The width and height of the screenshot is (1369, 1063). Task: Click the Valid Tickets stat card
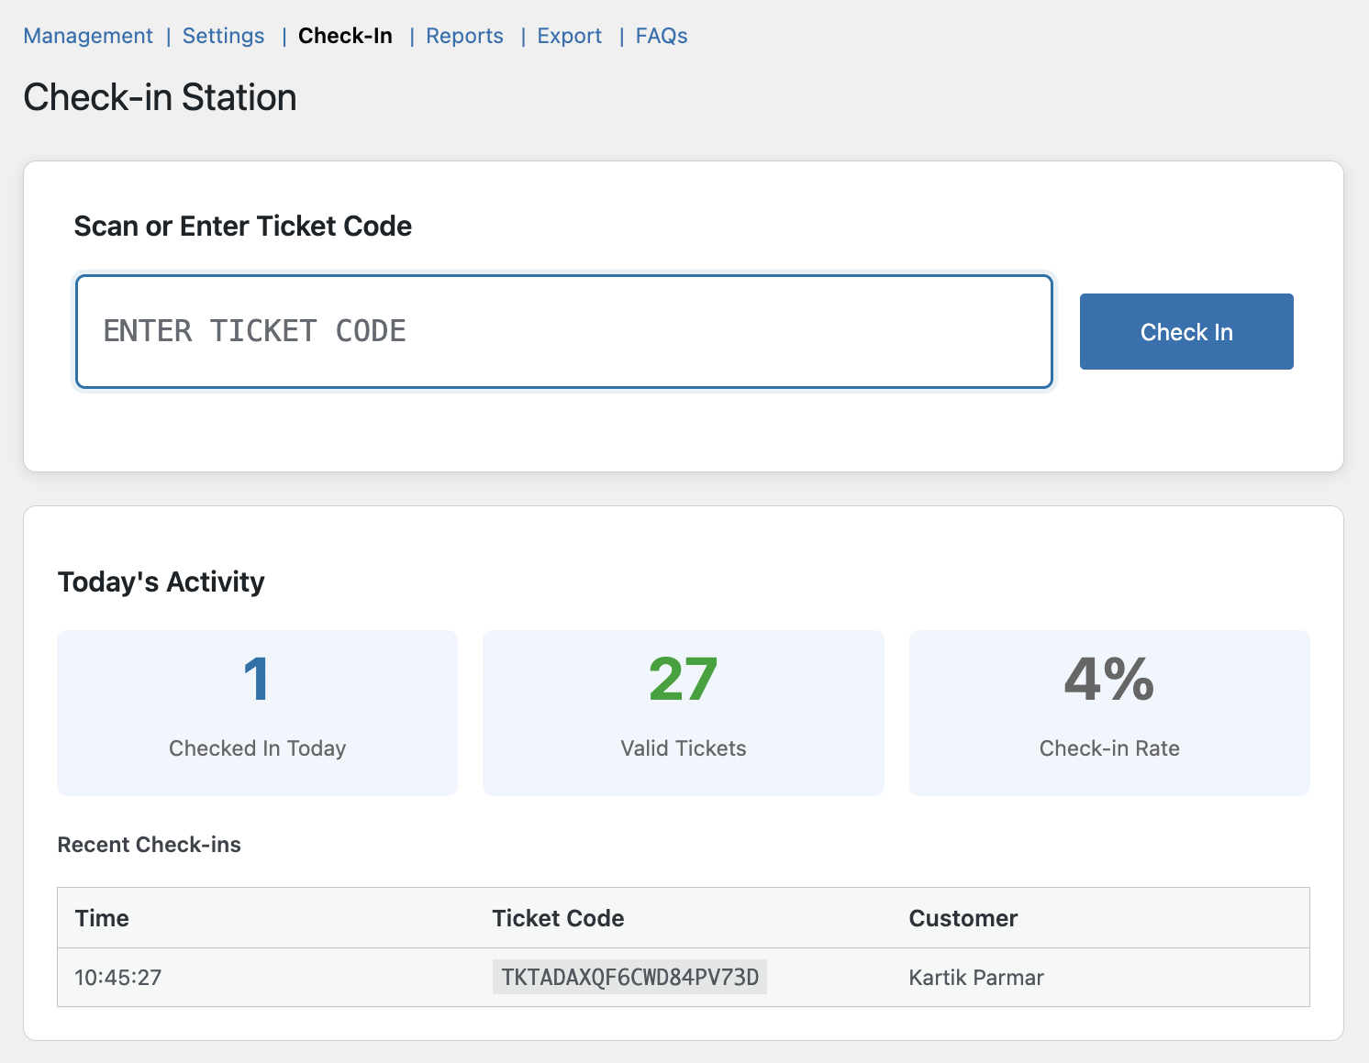click(684, 713)
